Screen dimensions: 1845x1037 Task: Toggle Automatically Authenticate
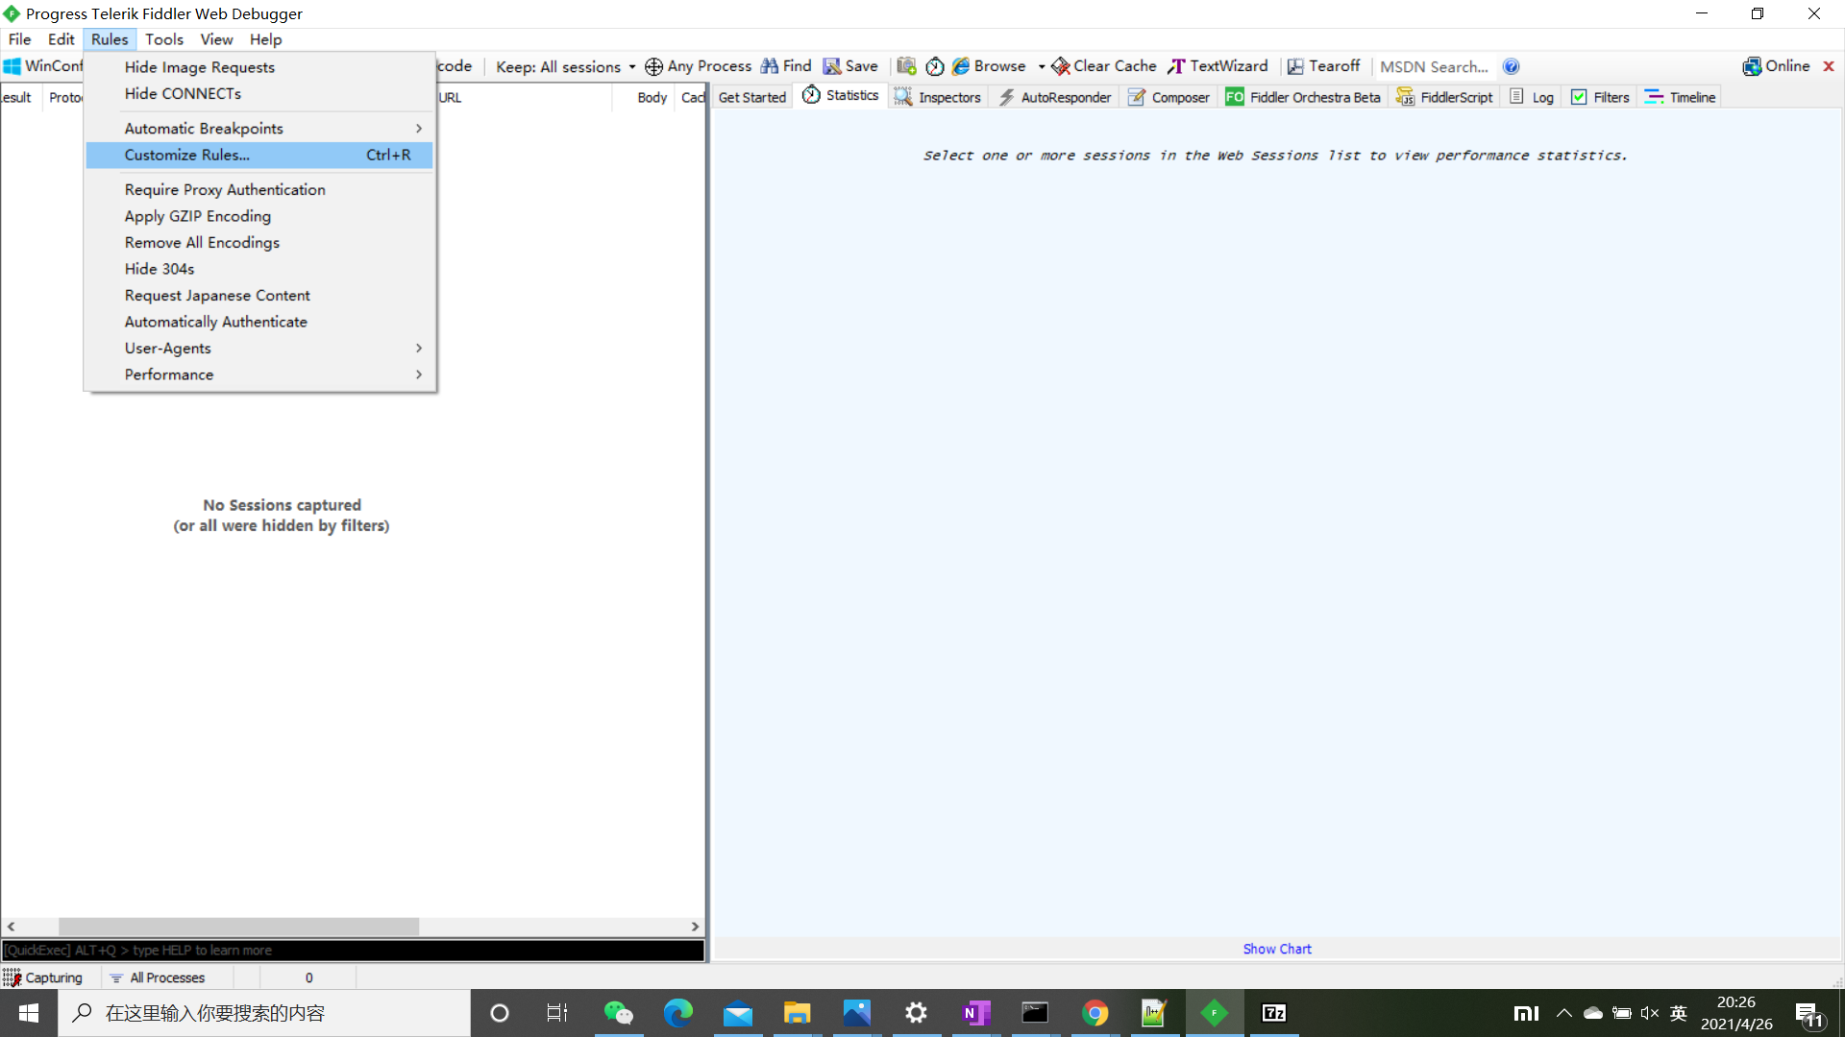[259, 322]
